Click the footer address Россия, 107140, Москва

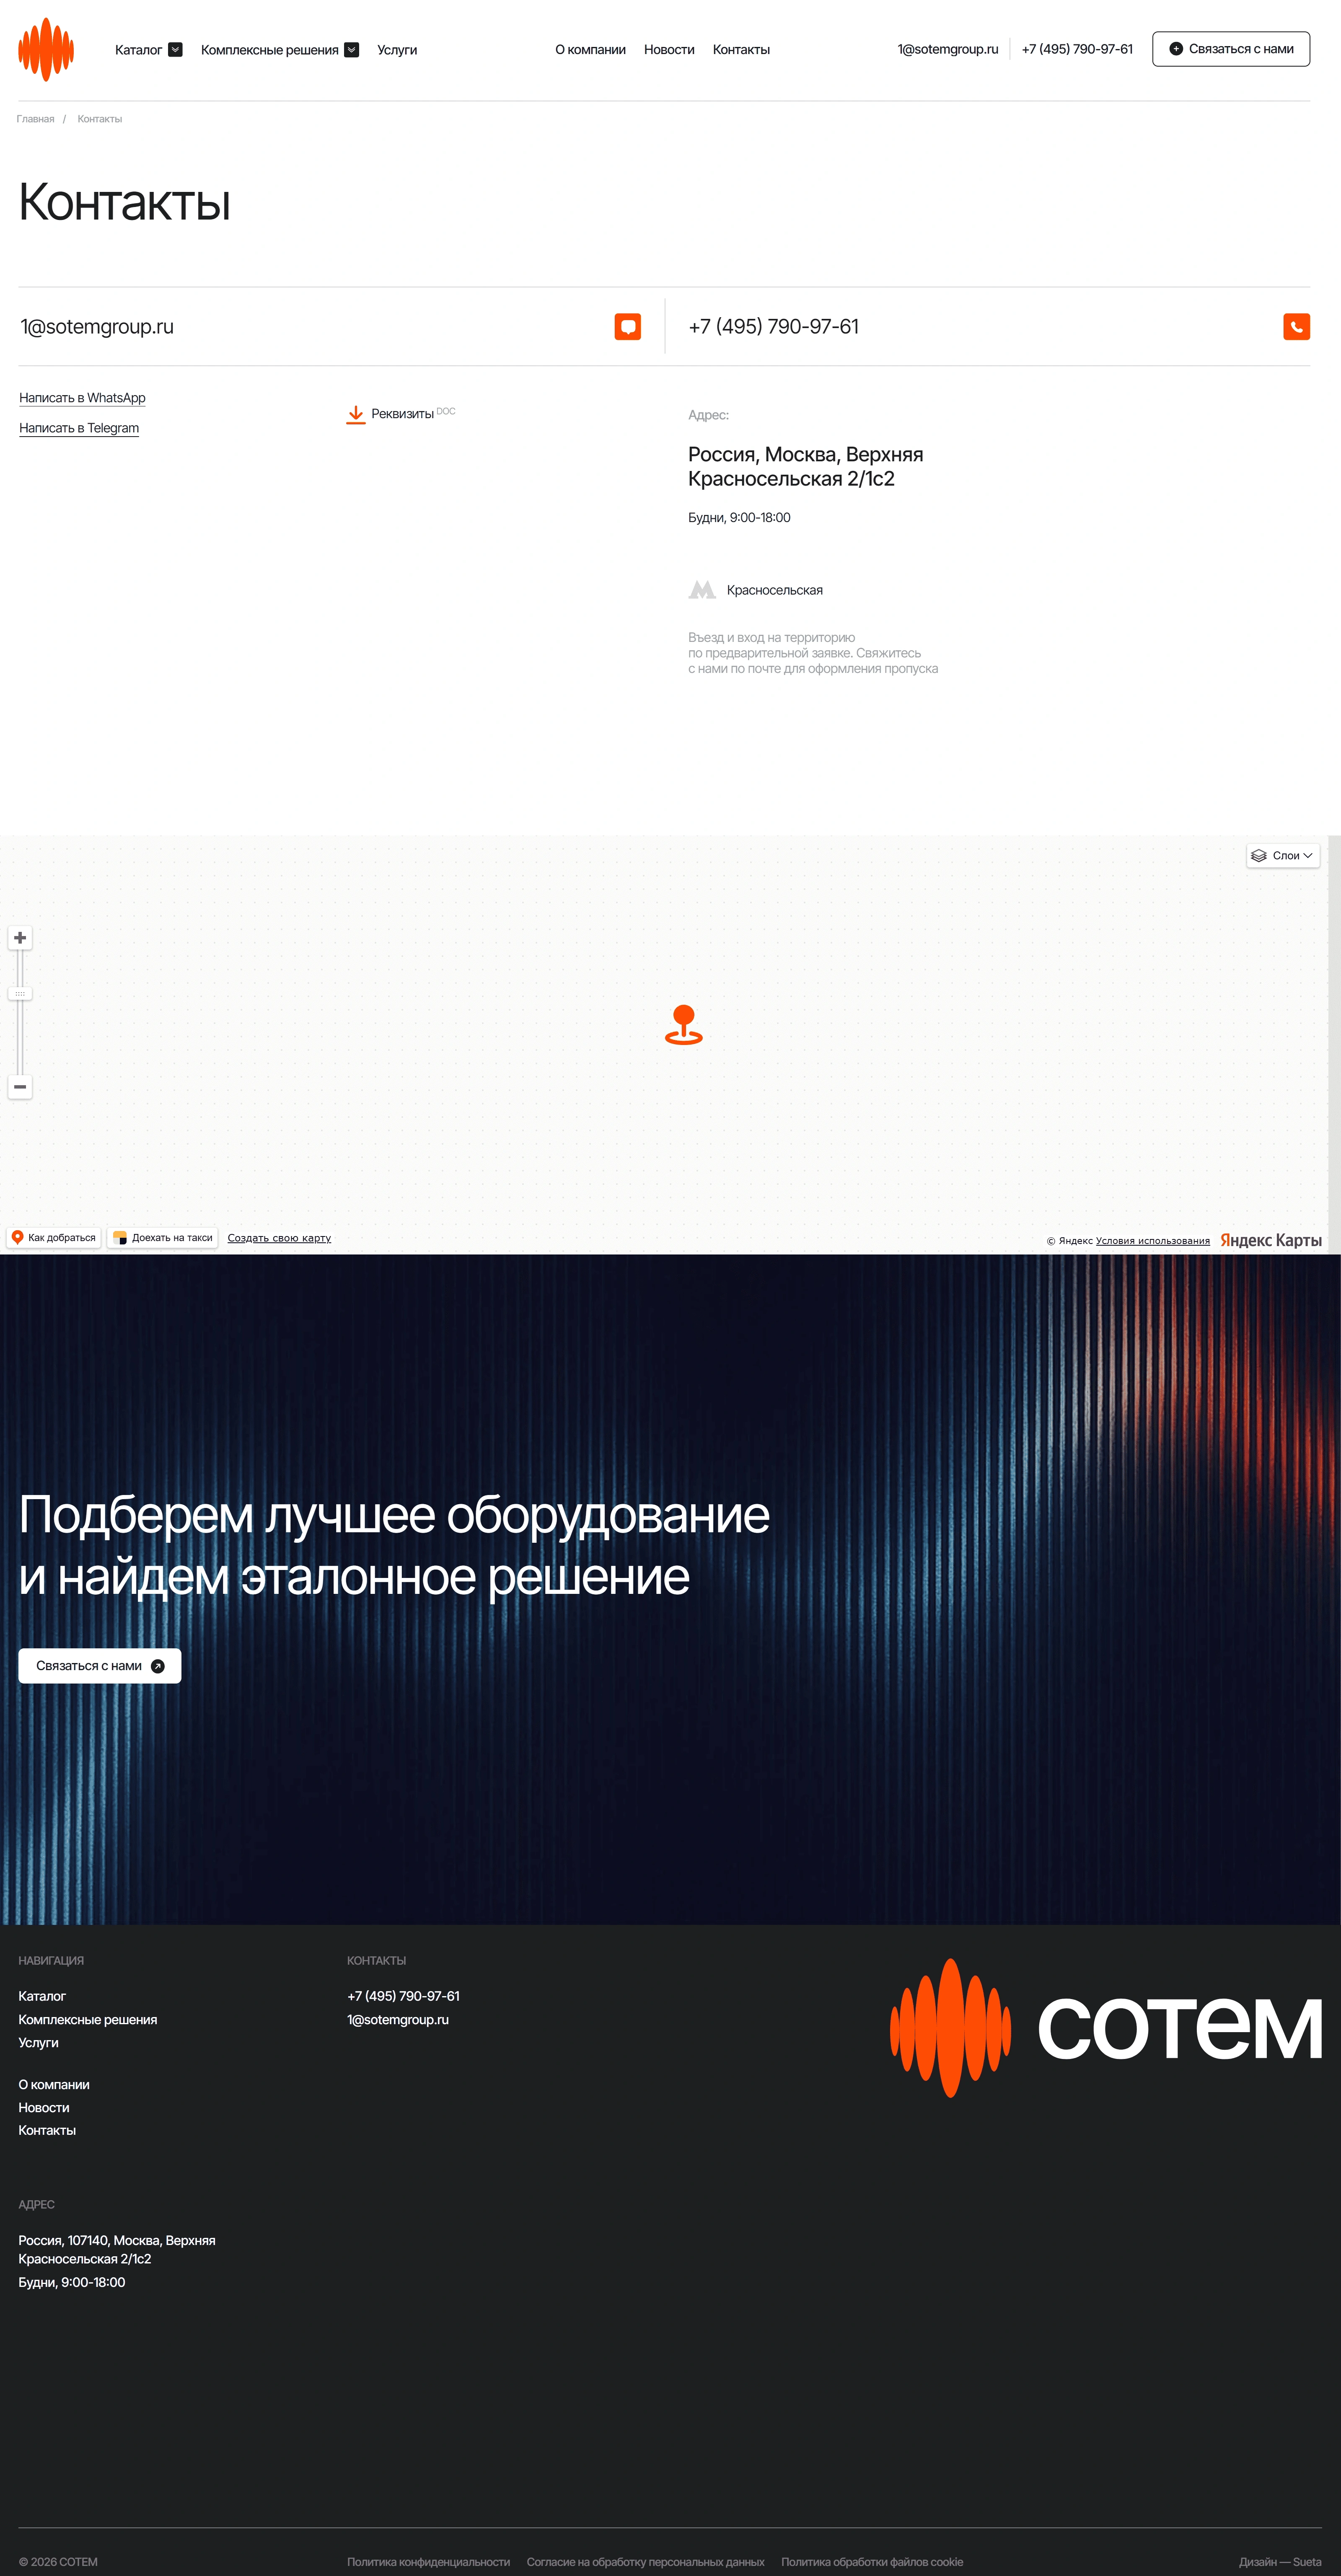[x=117, y=2250]
